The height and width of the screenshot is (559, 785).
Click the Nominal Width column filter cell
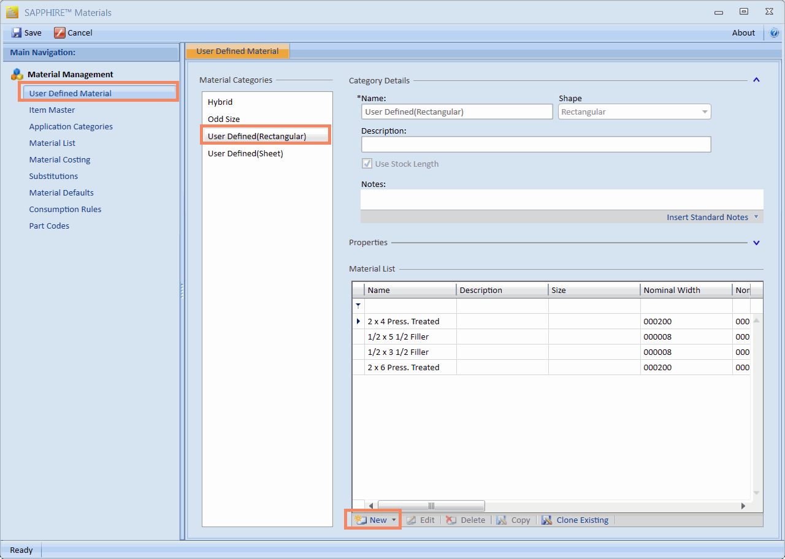click(x=686, y=305)
